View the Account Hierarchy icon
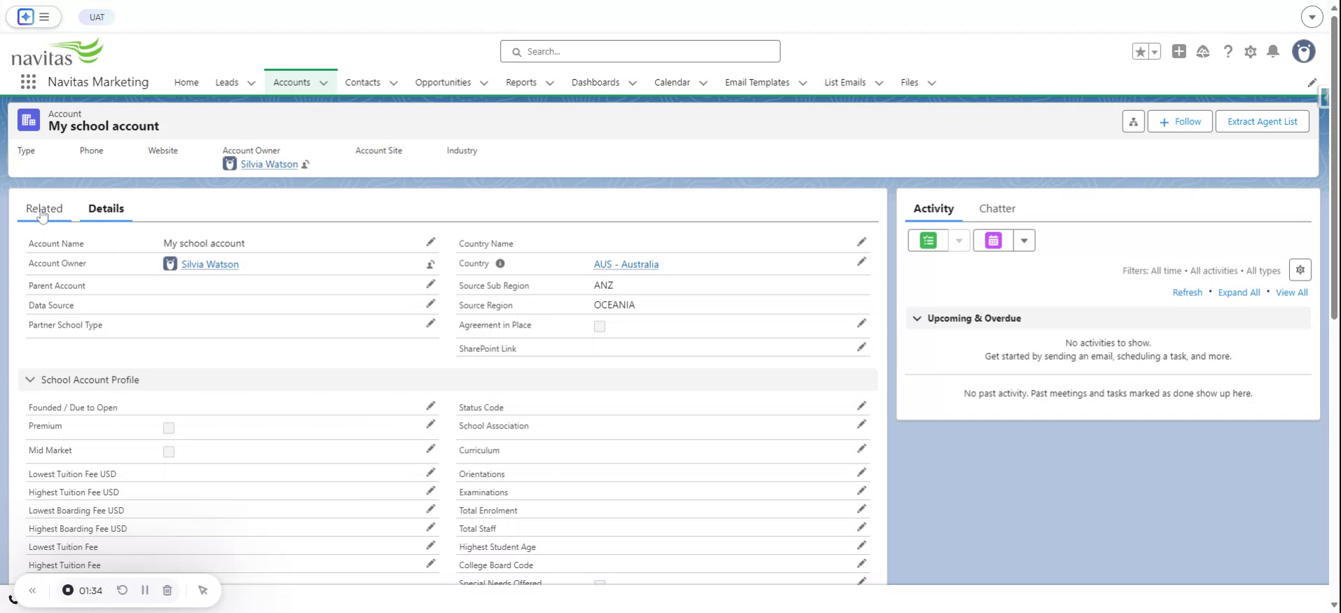 pyautogui.click(x=1133, y=121)
